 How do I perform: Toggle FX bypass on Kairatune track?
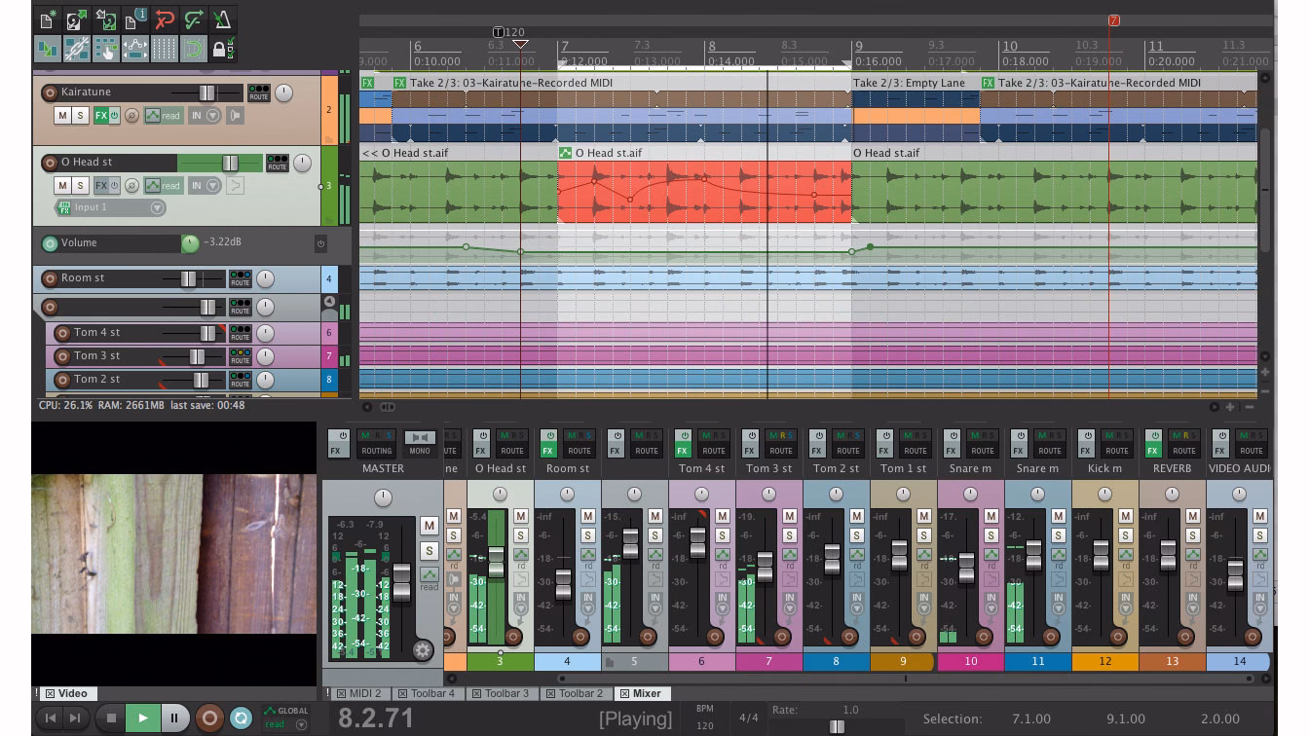tap(114, 116)
